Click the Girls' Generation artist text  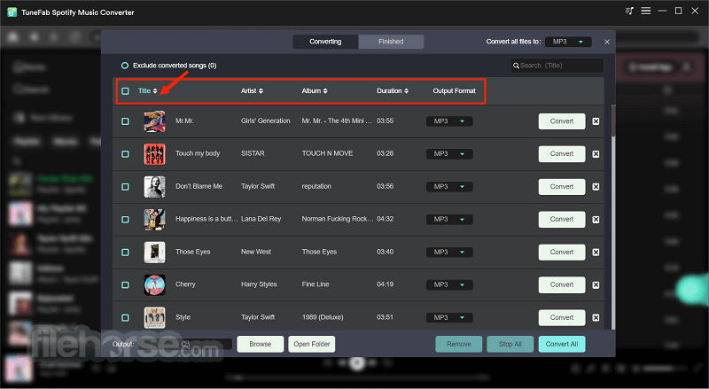click(265, 121)
